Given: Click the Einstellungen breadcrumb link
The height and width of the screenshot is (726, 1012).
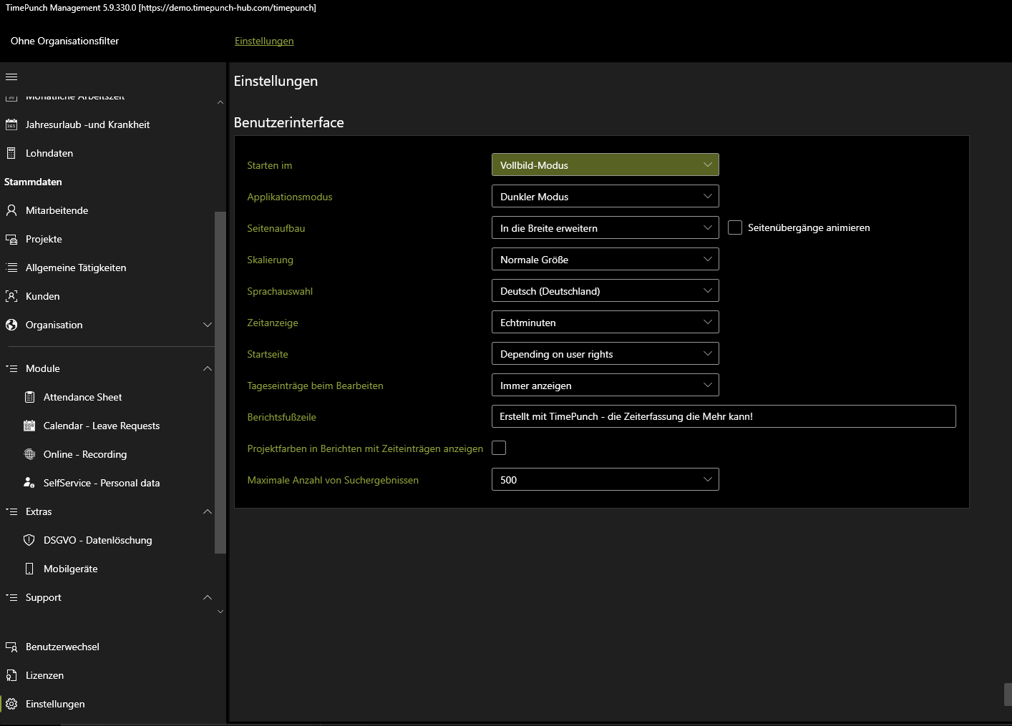Looking at the screenshot, I should click(264, 41).
